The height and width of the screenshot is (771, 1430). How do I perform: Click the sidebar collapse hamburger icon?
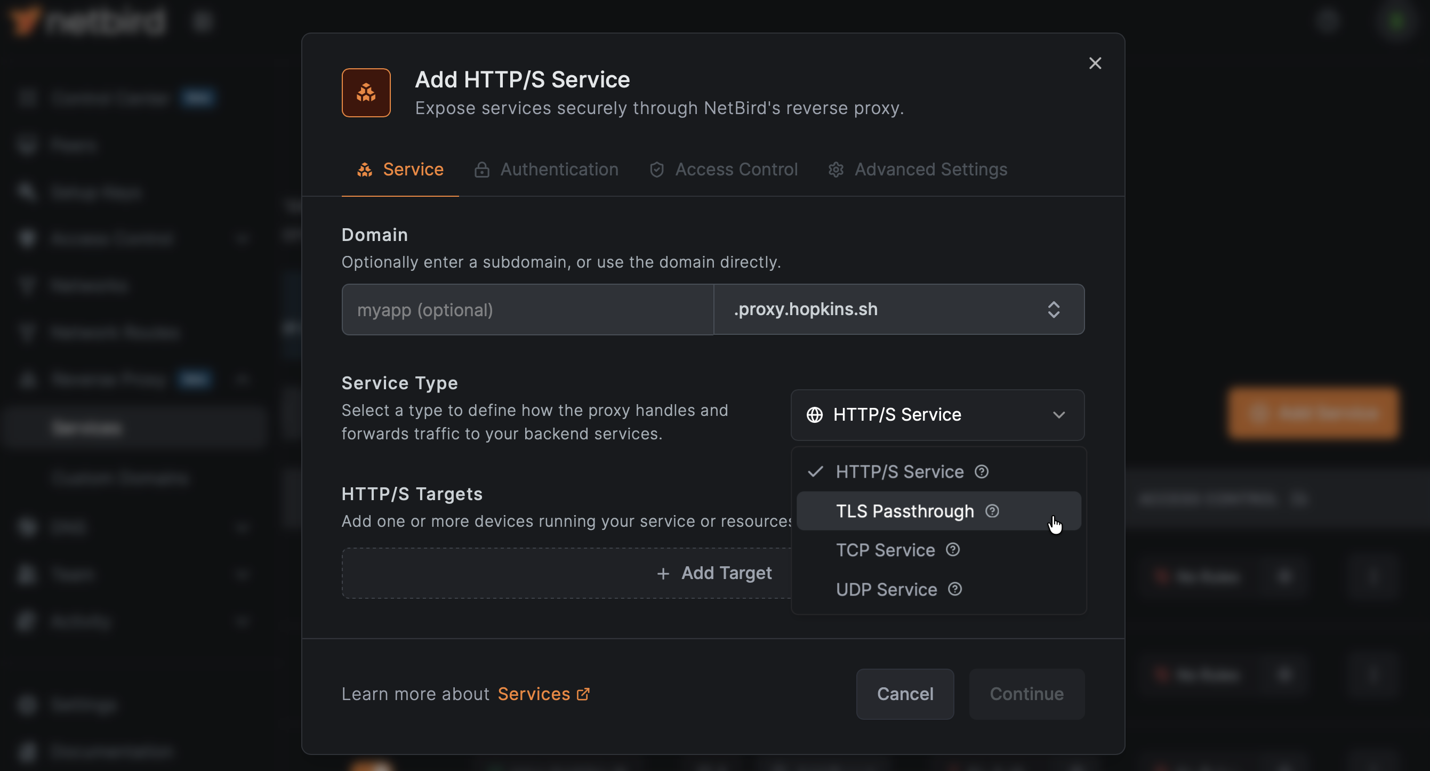202,21
